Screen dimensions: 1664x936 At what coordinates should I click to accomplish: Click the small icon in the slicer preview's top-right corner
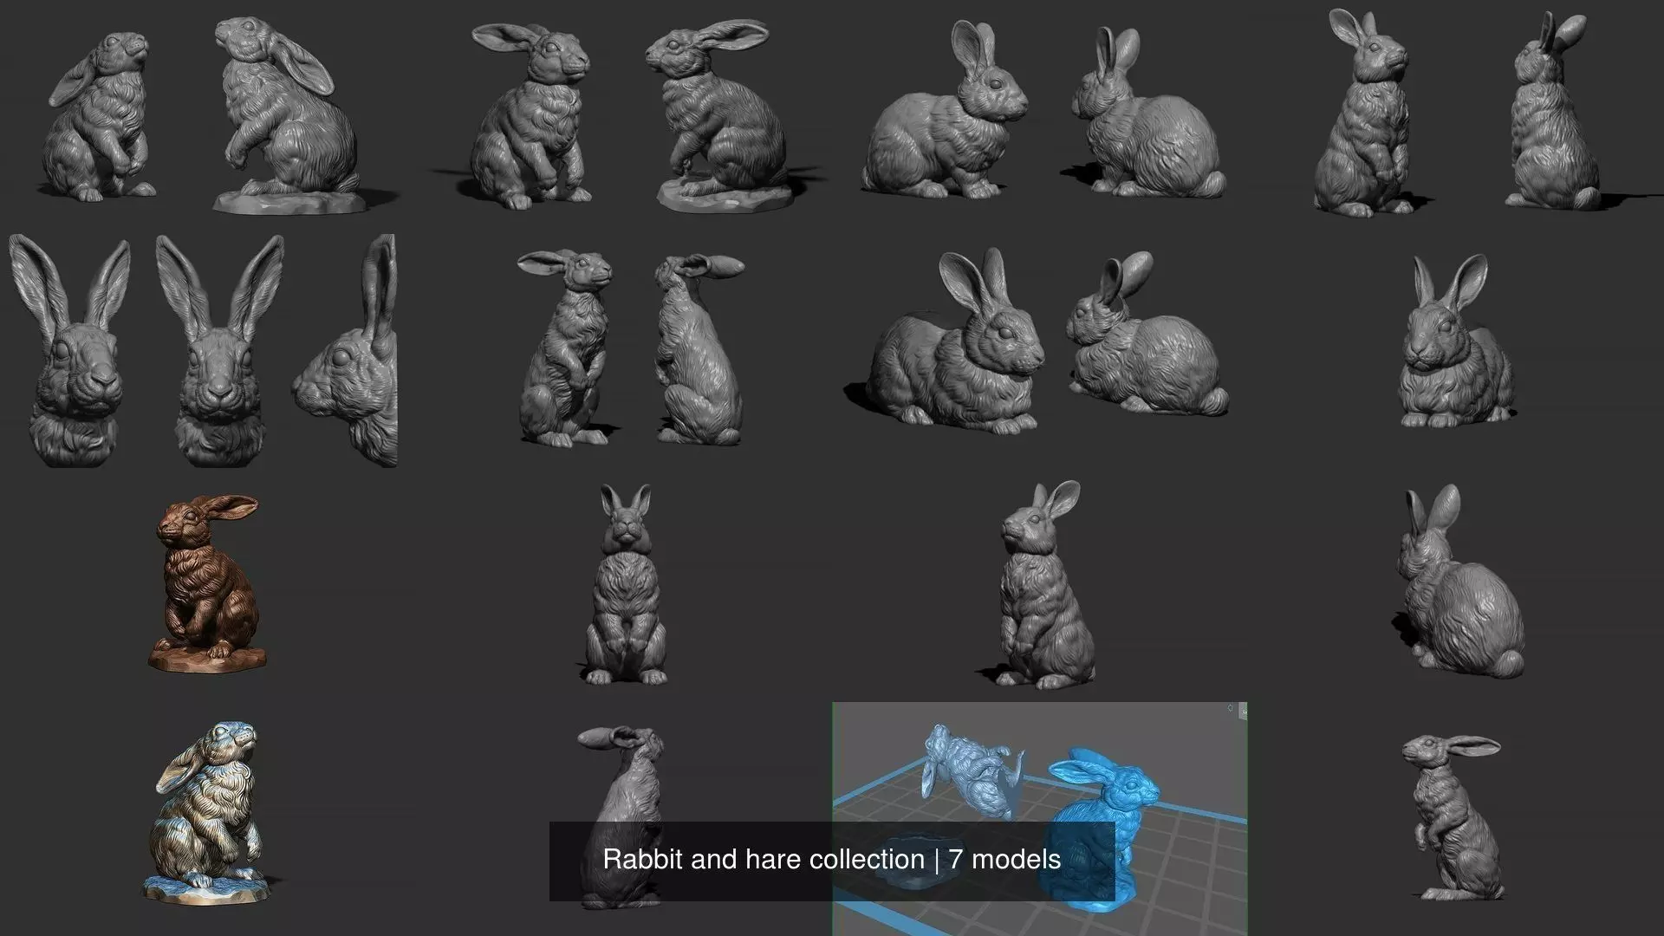coord(1231,709)
